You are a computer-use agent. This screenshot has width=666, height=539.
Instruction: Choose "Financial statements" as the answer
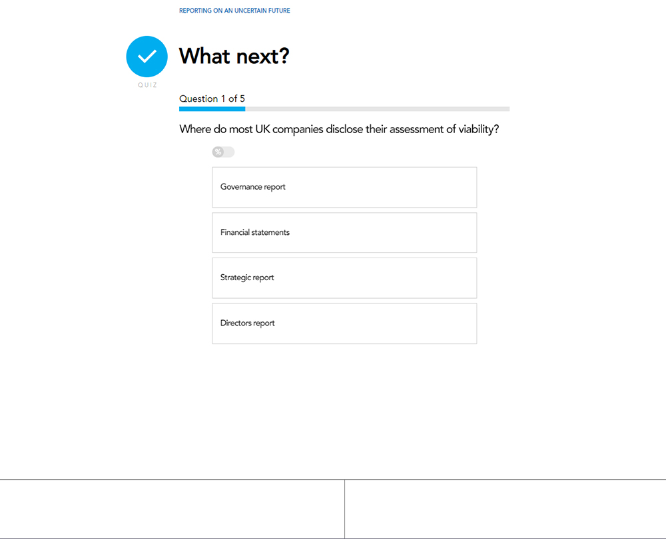(344, 232)
